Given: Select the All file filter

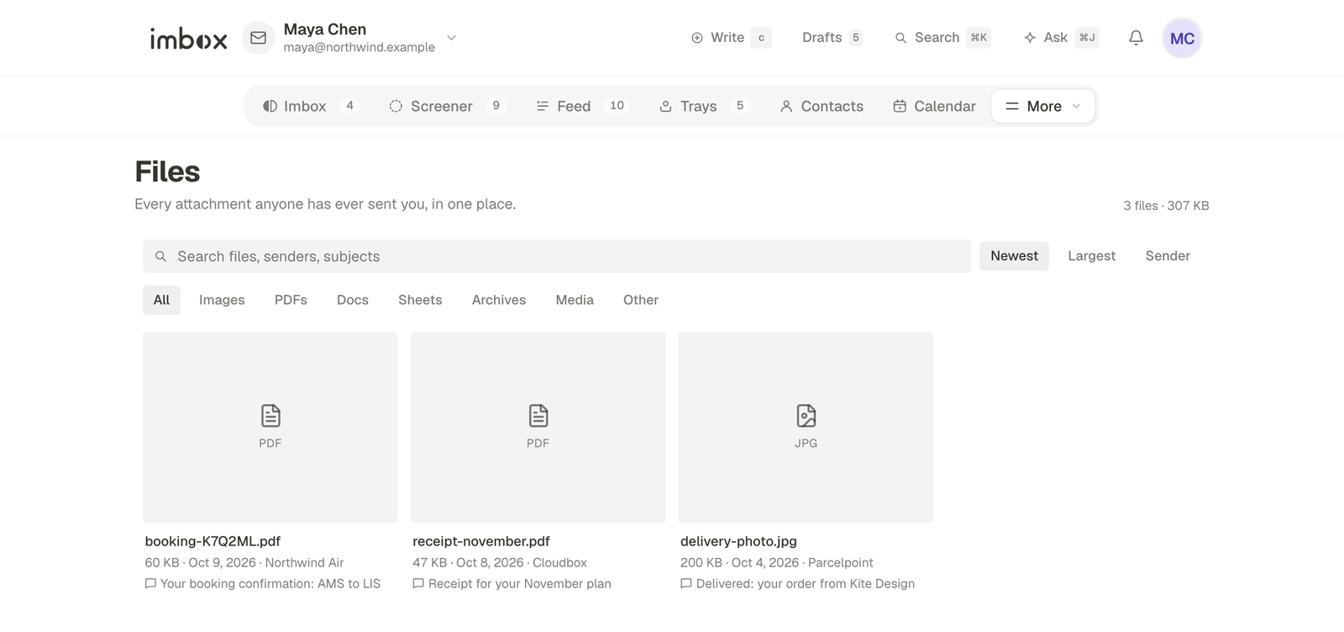Looking at the screenshot, I should pyautogui.click(x=161, y=300).
